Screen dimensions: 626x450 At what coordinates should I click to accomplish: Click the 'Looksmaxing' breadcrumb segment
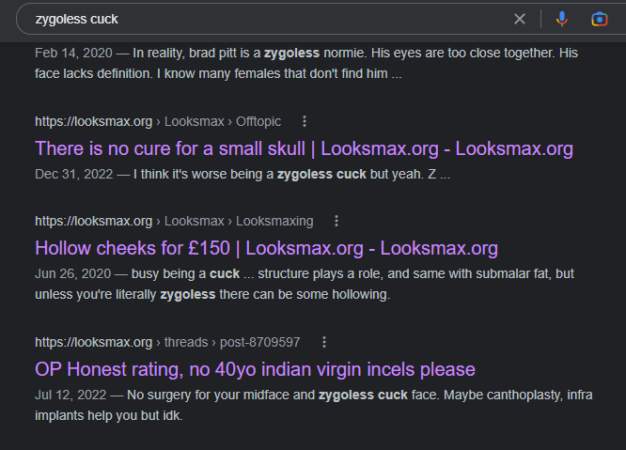click(274, 221)
